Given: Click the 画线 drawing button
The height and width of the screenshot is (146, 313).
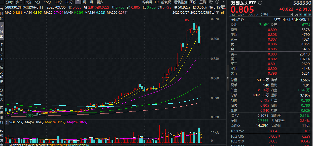Looking at the screenshot, I should [x=193, y=2].
